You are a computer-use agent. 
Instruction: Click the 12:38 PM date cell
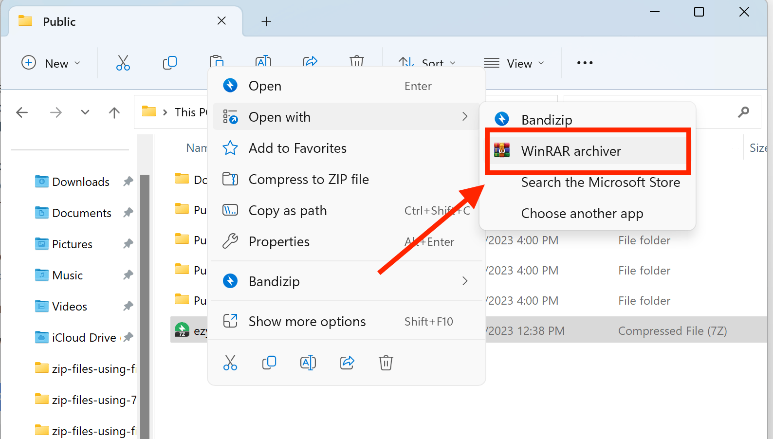pos(525,331)
